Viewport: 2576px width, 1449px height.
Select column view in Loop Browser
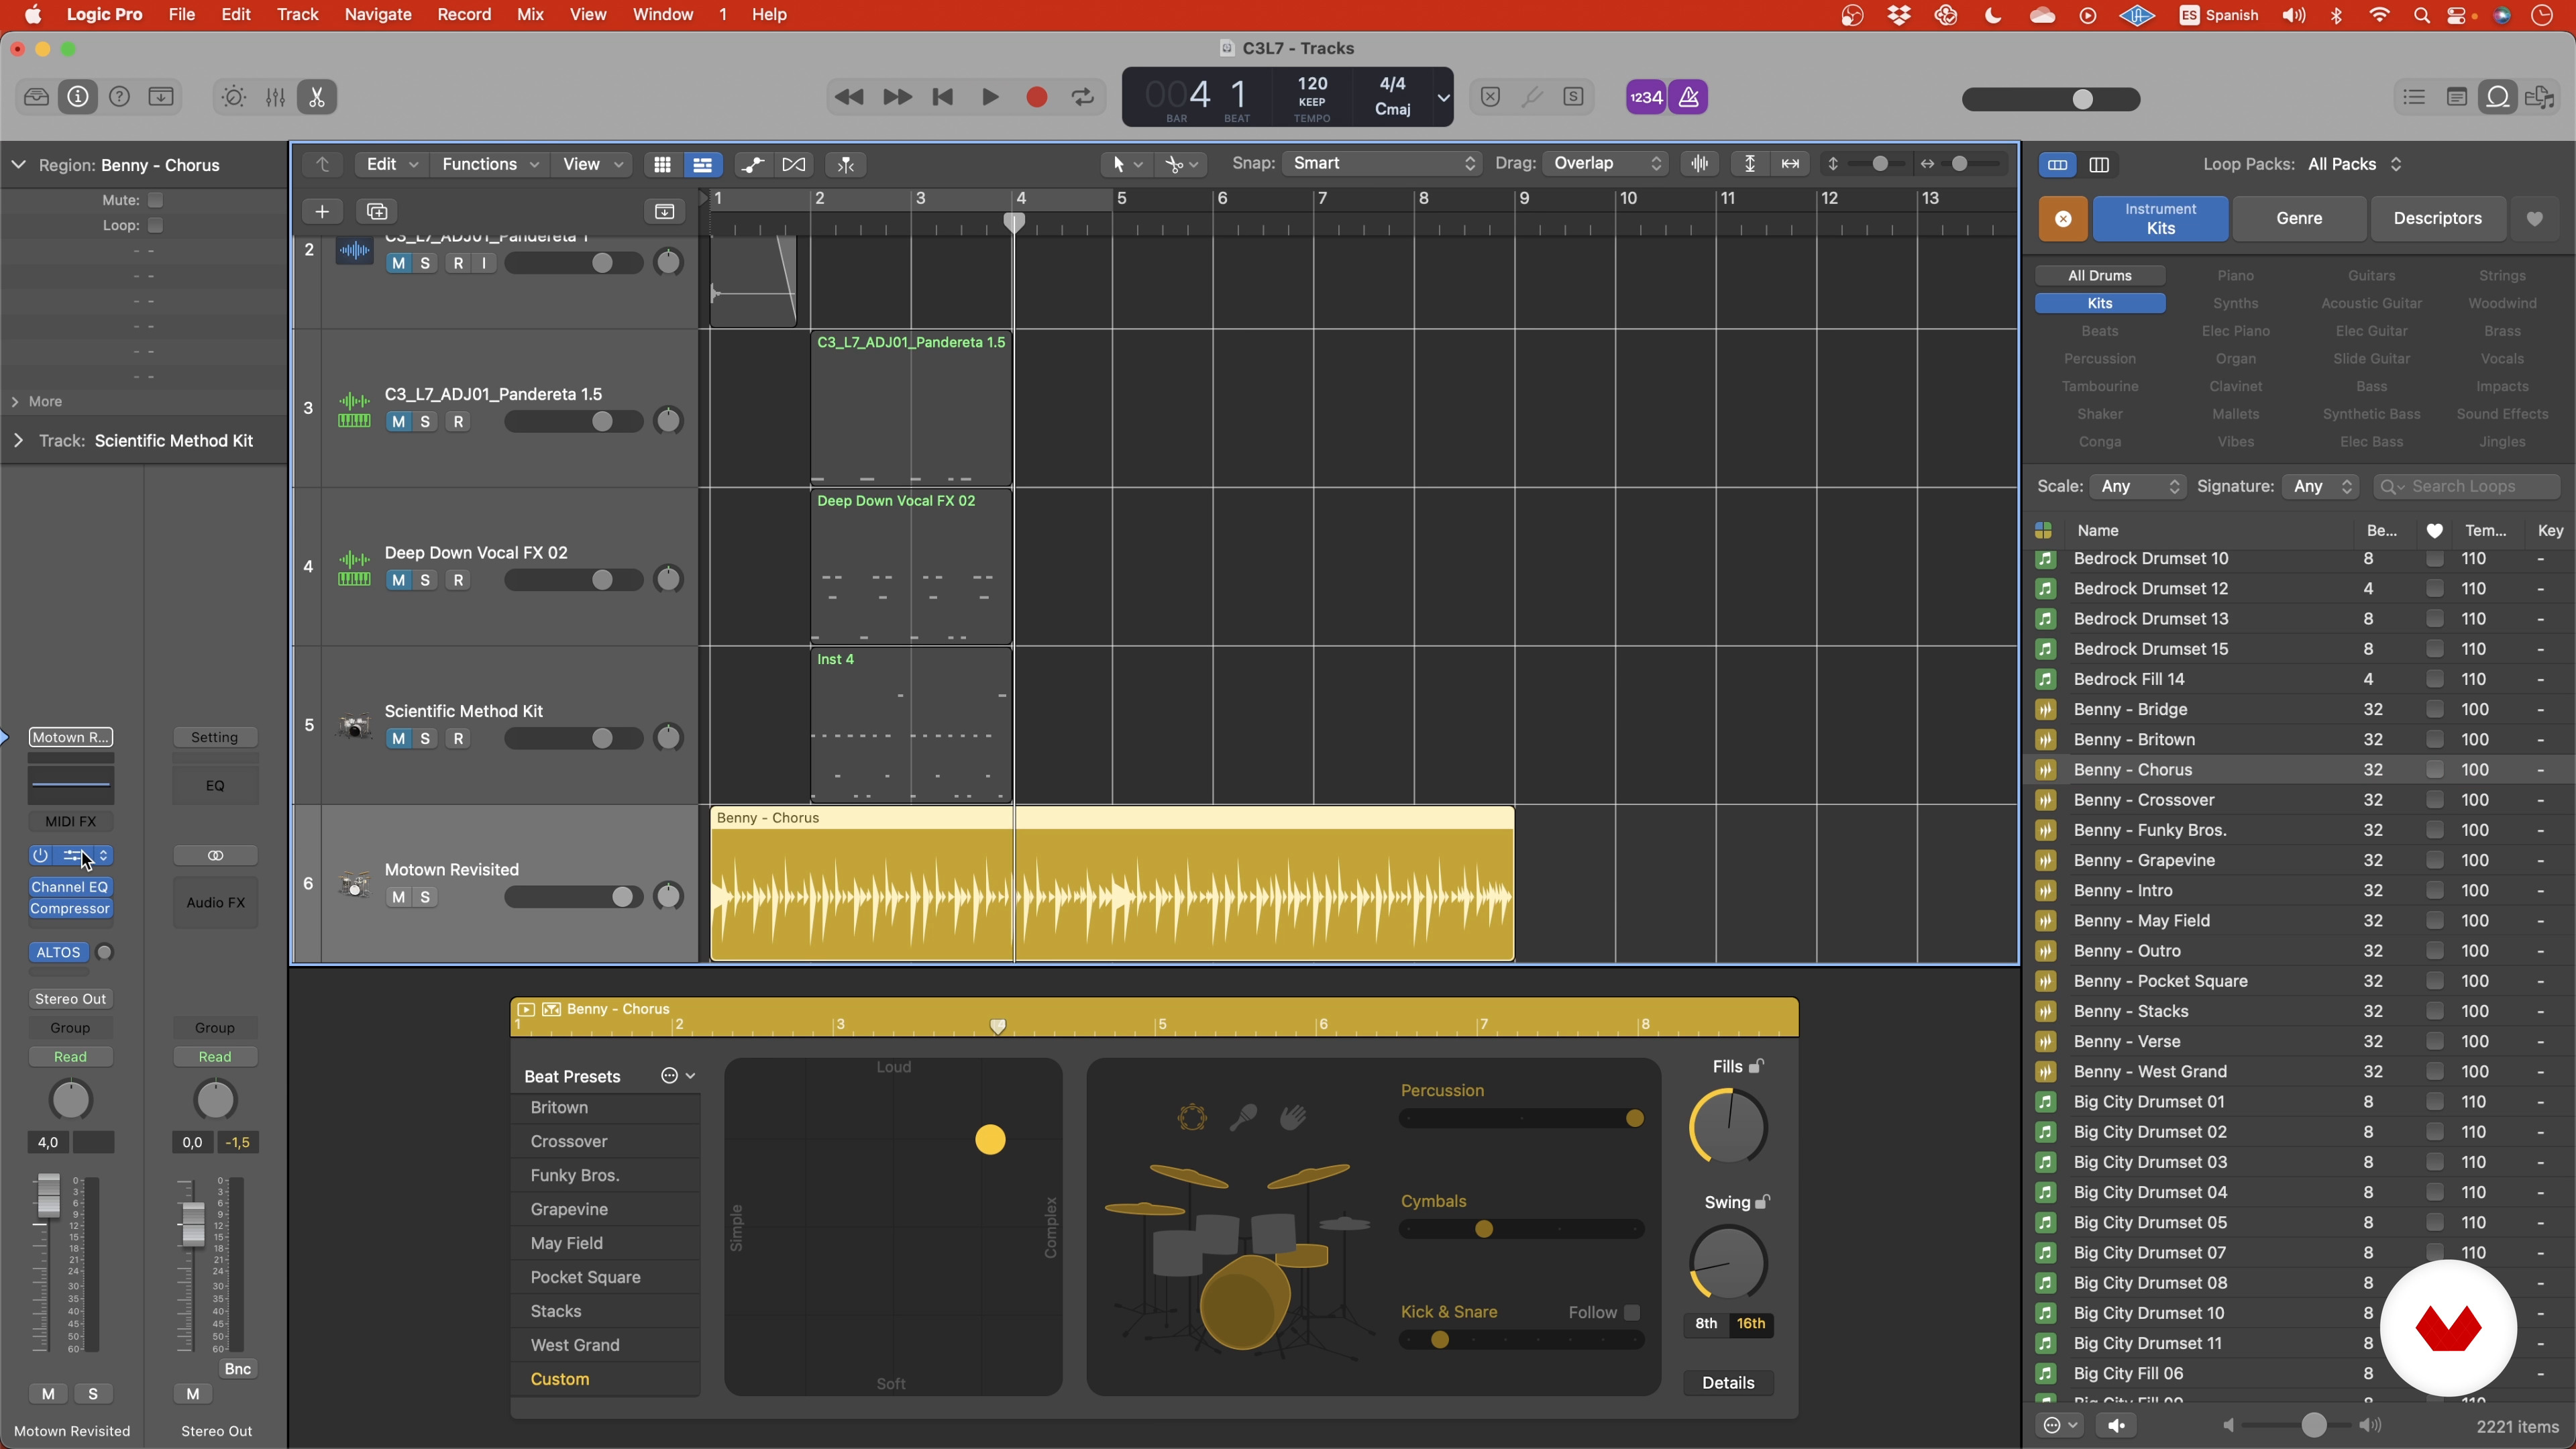2099,164
